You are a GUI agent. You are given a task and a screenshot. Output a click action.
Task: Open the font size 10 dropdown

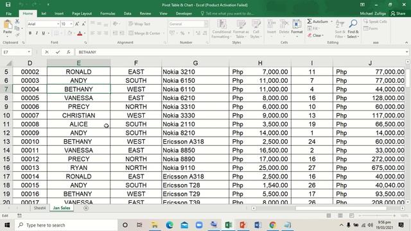click(71, 24)
